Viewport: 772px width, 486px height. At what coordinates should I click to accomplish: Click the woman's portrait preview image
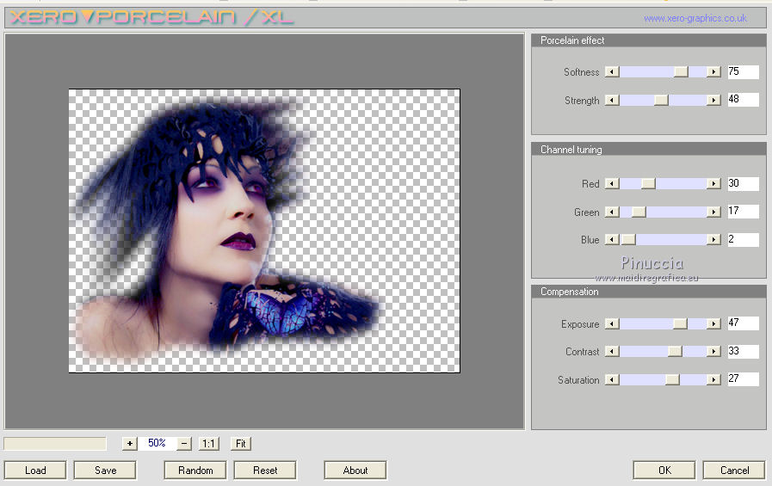click(x=264, y=231)
